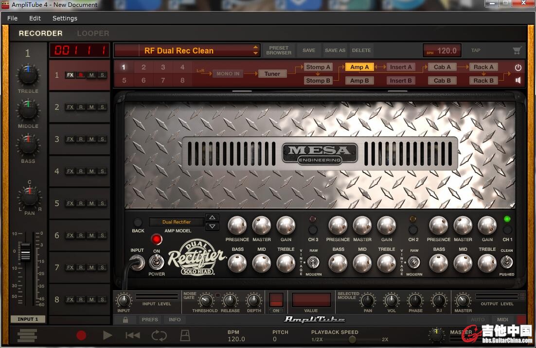Toggle FX on track 1
536x348 pixels.
coord(70,75)
